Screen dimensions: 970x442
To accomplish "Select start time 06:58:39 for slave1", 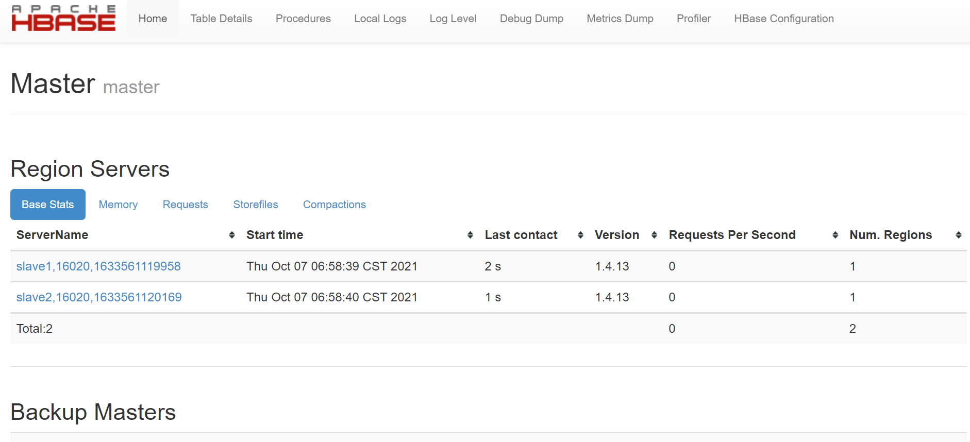I will [x=332, y=266].
